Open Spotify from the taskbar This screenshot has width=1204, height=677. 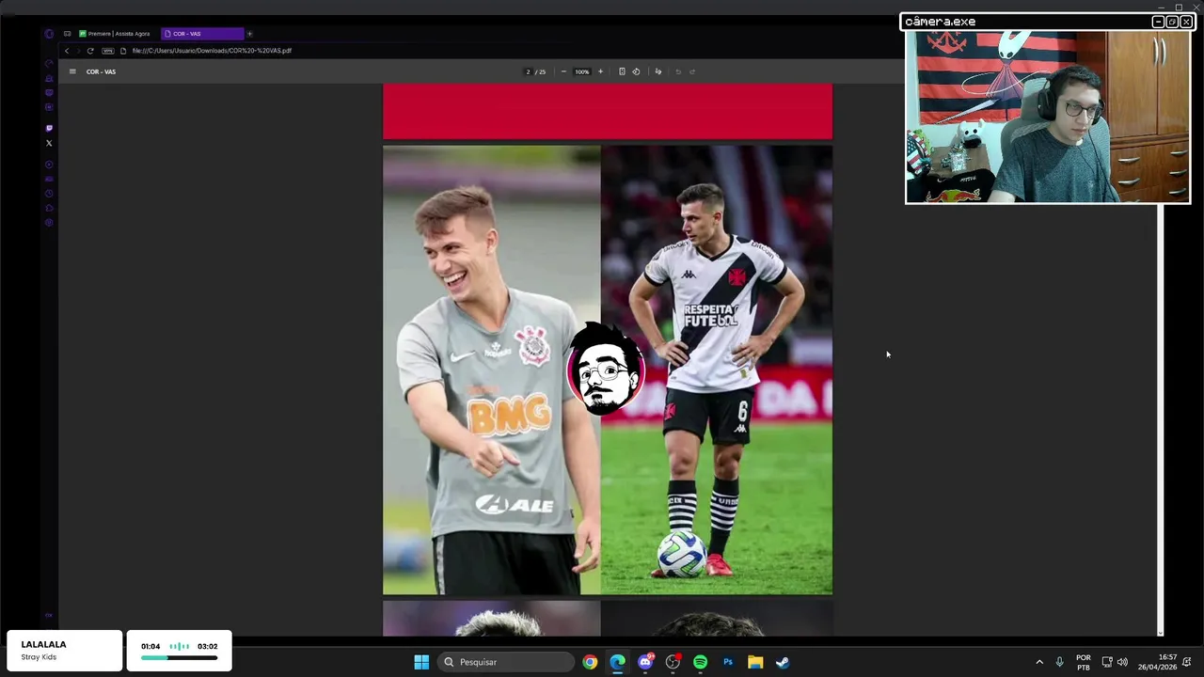tap(700, 662)
